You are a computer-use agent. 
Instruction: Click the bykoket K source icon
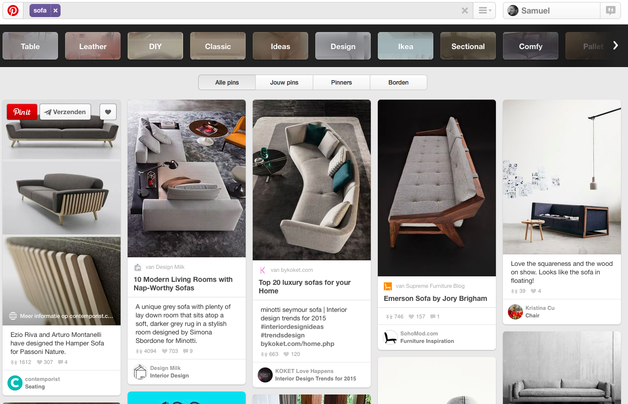263,270
